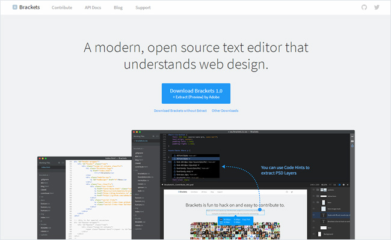
Task: Click T icon of 'Brackets is fun' layer
Action: point(324,221)
